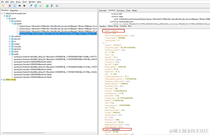
Task: Repeat the selected request via refresh icon
Action: [x=36, y=6]
